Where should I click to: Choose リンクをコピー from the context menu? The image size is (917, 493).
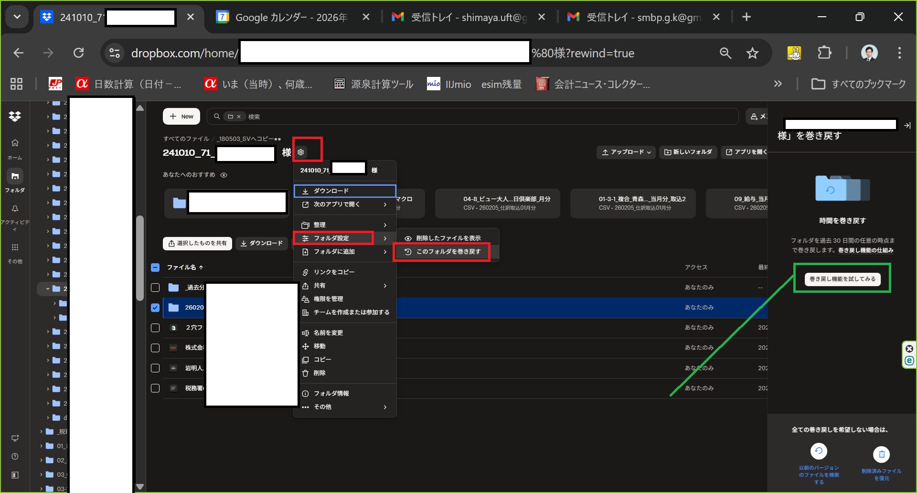click(334, 272)
